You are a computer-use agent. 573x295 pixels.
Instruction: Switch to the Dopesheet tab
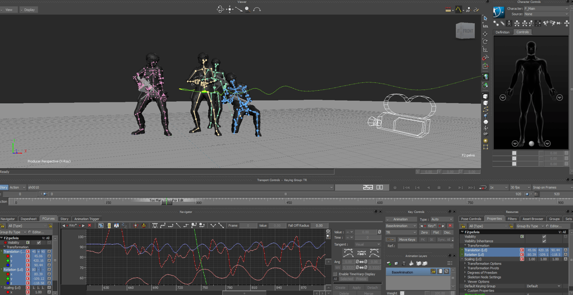[29, 219]
